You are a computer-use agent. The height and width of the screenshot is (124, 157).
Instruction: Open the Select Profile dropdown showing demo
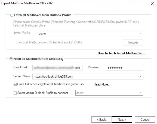click(x=90, y=34)
